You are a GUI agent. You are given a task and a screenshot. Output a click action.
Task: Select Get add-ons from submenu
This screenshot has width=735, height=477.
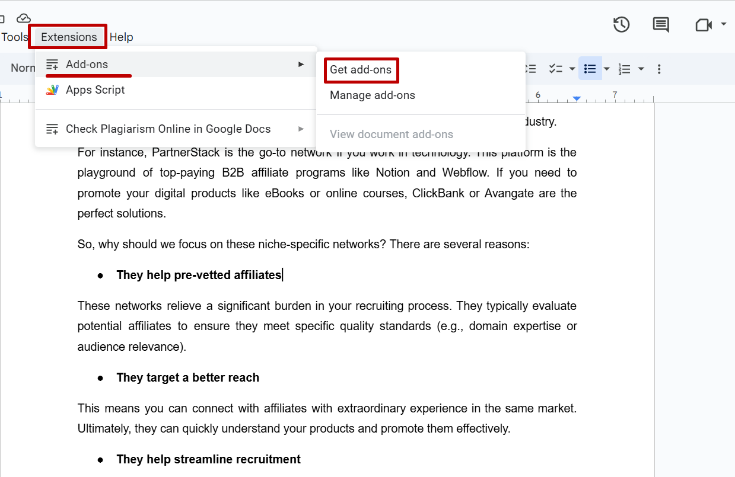(x=361, y=70)
